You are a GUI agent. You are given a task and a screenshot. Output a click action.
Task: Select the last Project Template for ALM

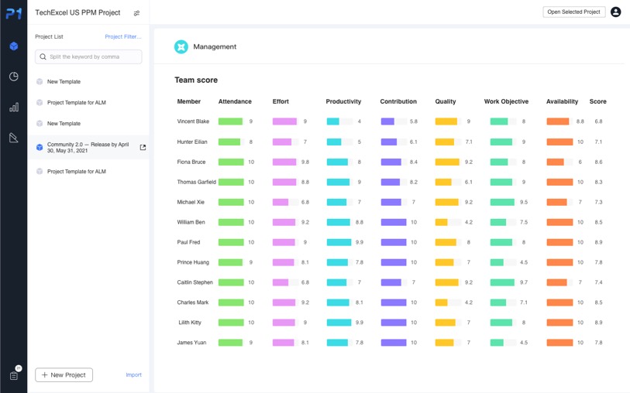(76, 172)
